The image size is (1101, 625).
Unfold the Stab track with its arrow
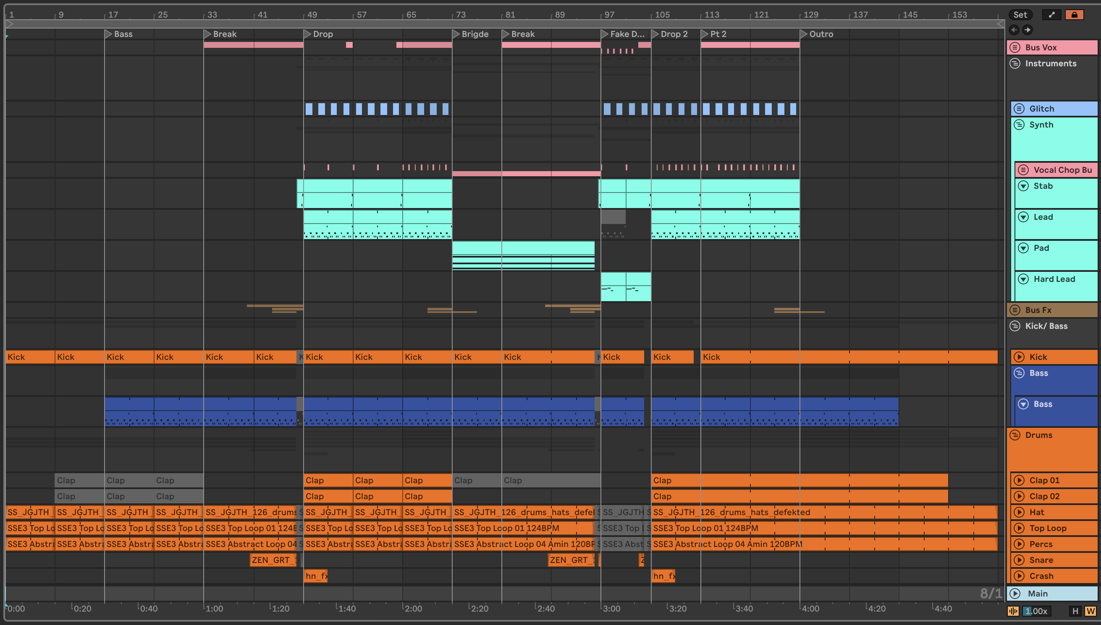[x=1023, y=186]
